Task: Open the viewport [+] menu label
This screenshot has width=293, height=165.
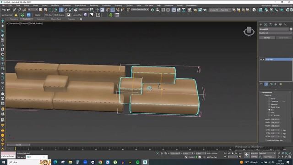Action: (7, 23)
